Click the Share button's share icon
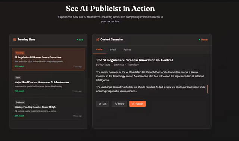This screenshot has height=141, width=239. (x=115, y=104)
